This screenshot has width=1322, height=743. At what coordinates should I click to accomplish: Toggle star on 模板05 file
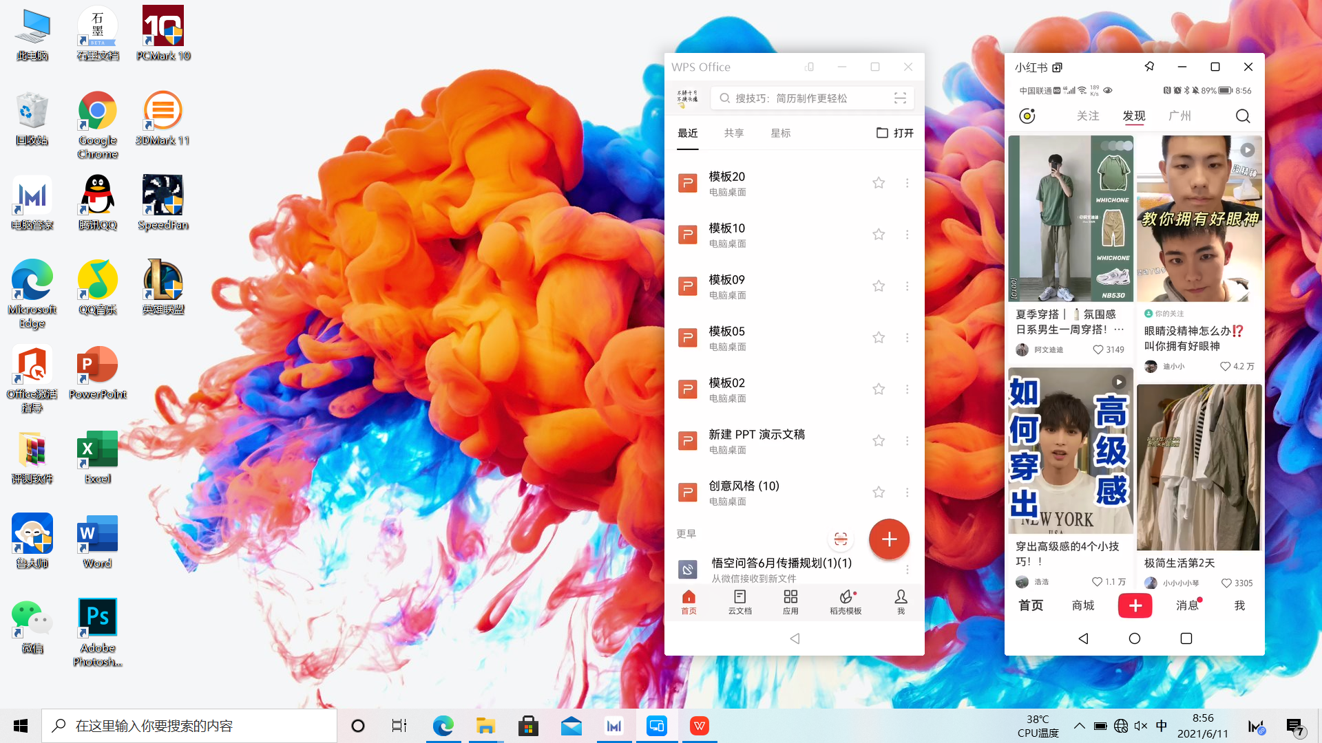tap(879, 338)
